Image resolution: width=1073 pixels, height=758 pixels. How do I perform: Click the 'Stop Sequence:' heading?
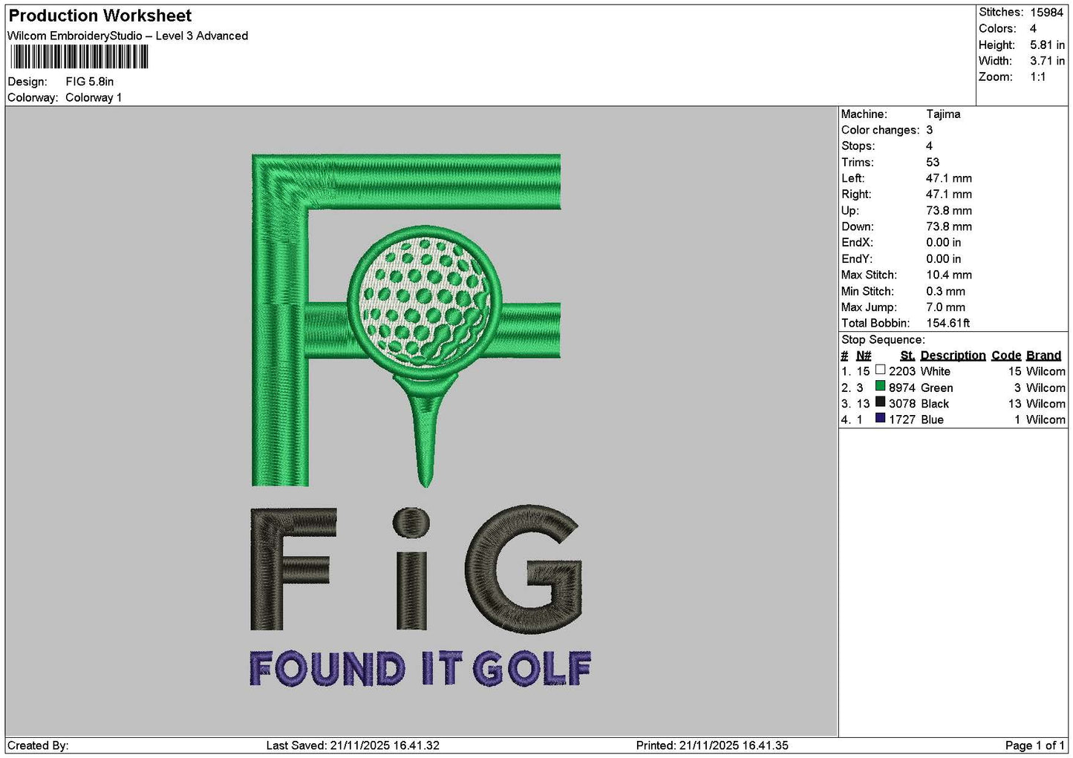coord(883,340)
